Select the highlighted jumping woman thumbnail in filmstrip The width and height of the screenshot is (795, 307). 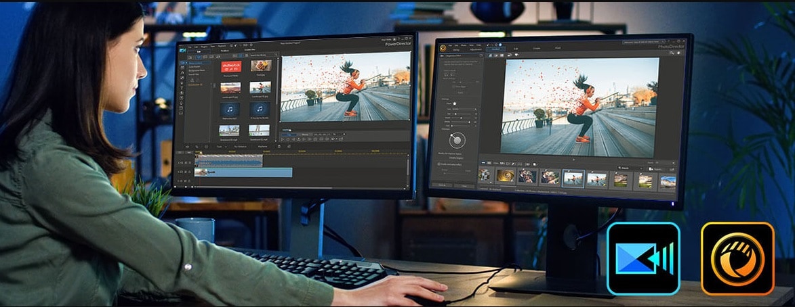click(x=573, y=179)
